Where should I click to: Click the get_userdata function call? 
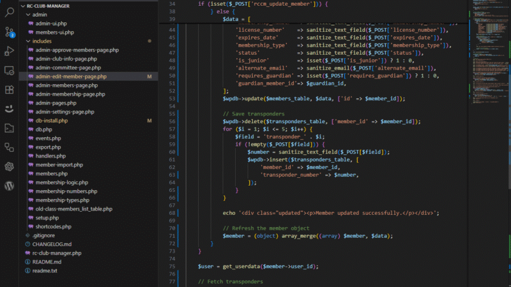241,267
